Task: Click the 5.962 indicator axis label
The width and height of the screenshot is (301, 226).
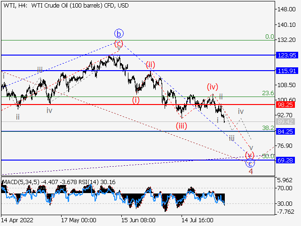Action: pos(285,180)
